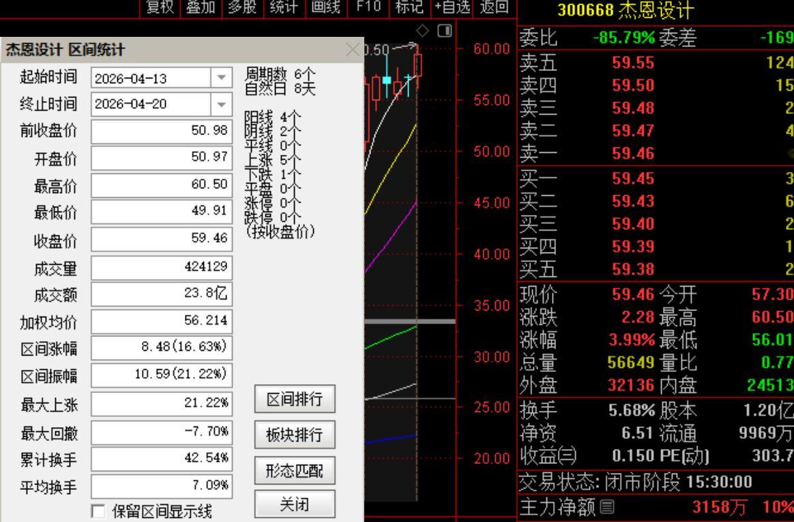
Task: Open the 复权 toolbar menu
Action: click(x=160, y=7)
